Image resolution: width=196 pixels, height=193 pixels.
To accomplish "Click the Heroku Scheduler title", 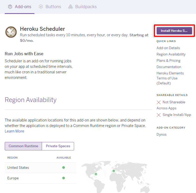I will tap(43, 29).
